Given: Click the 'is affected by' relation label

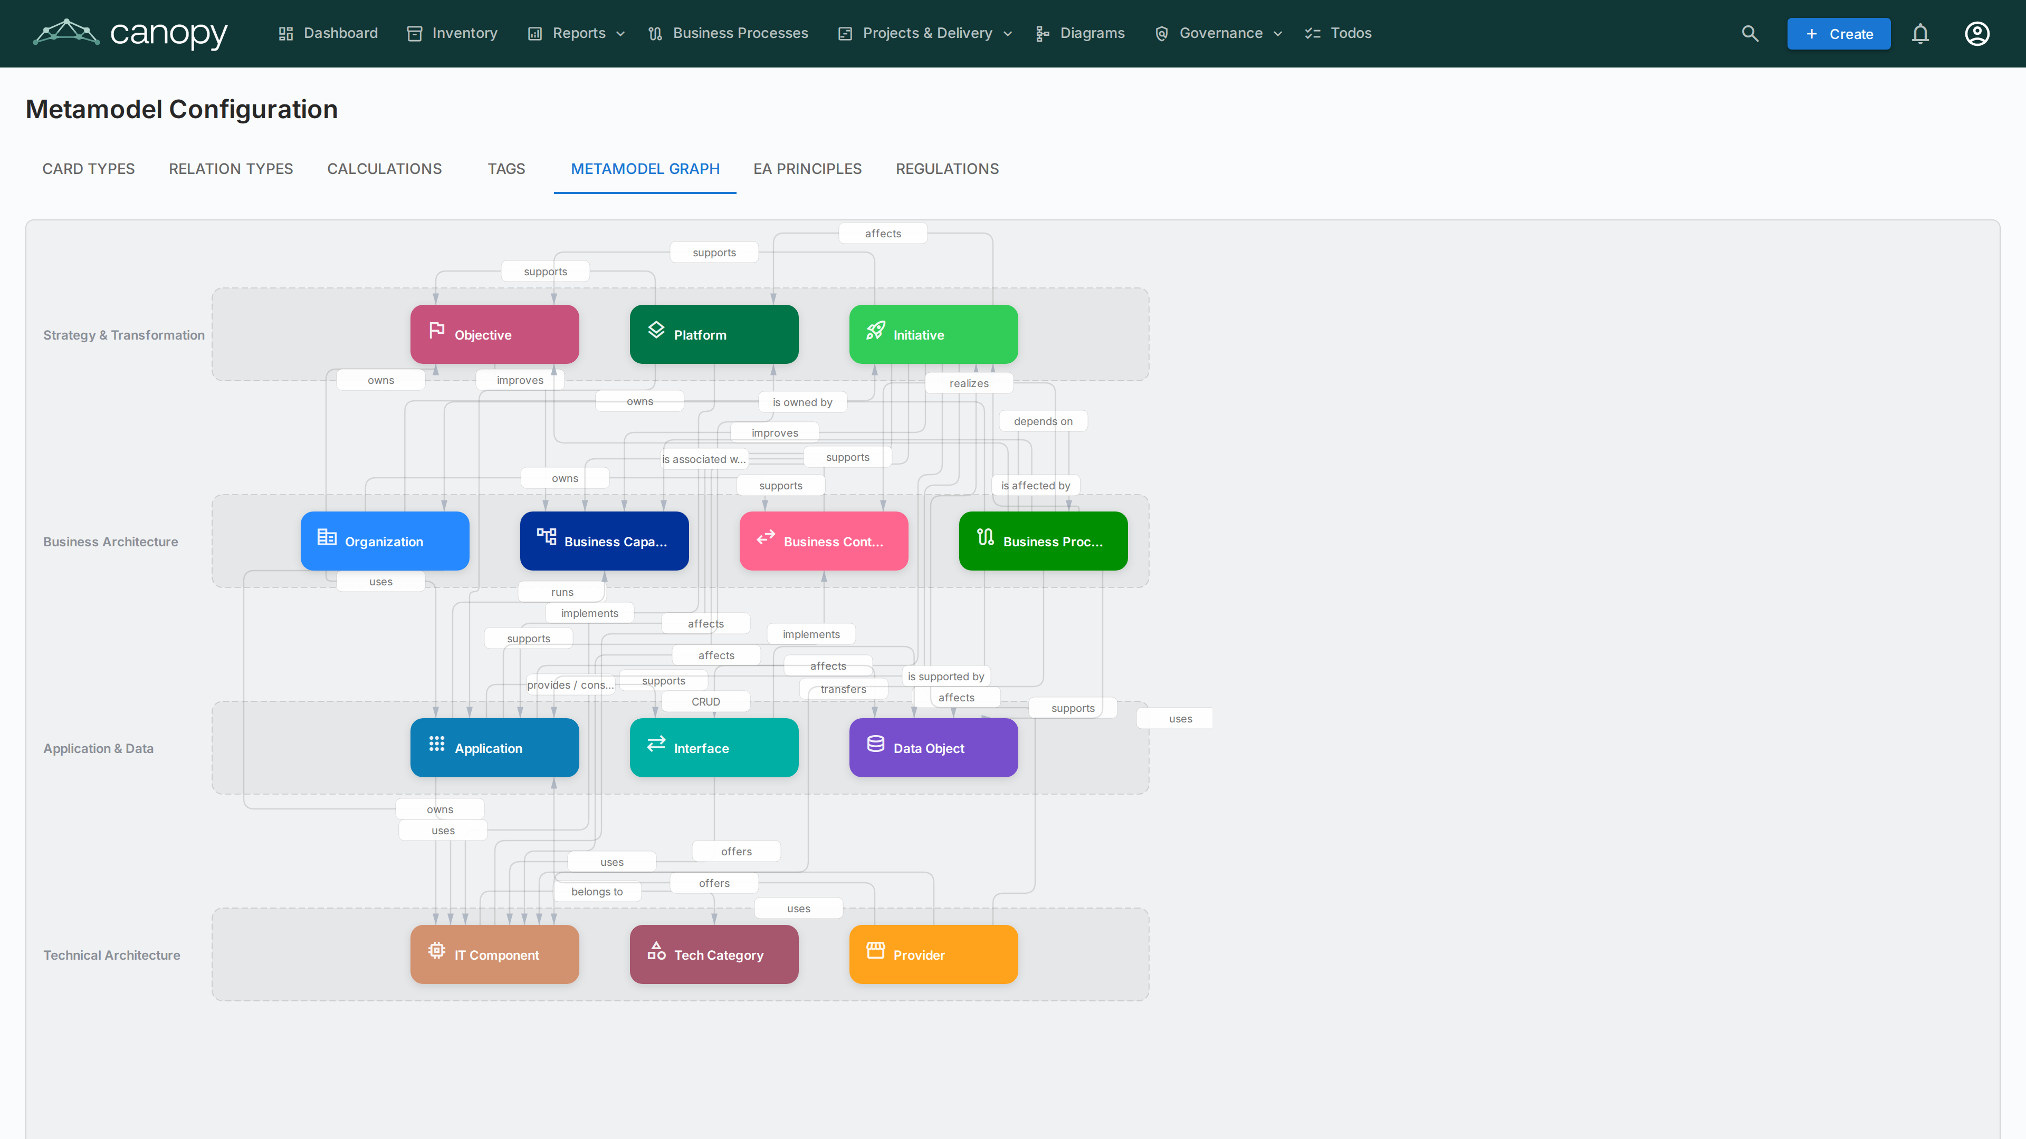Looking at the screenshot, I should (x=1036, y=486).
